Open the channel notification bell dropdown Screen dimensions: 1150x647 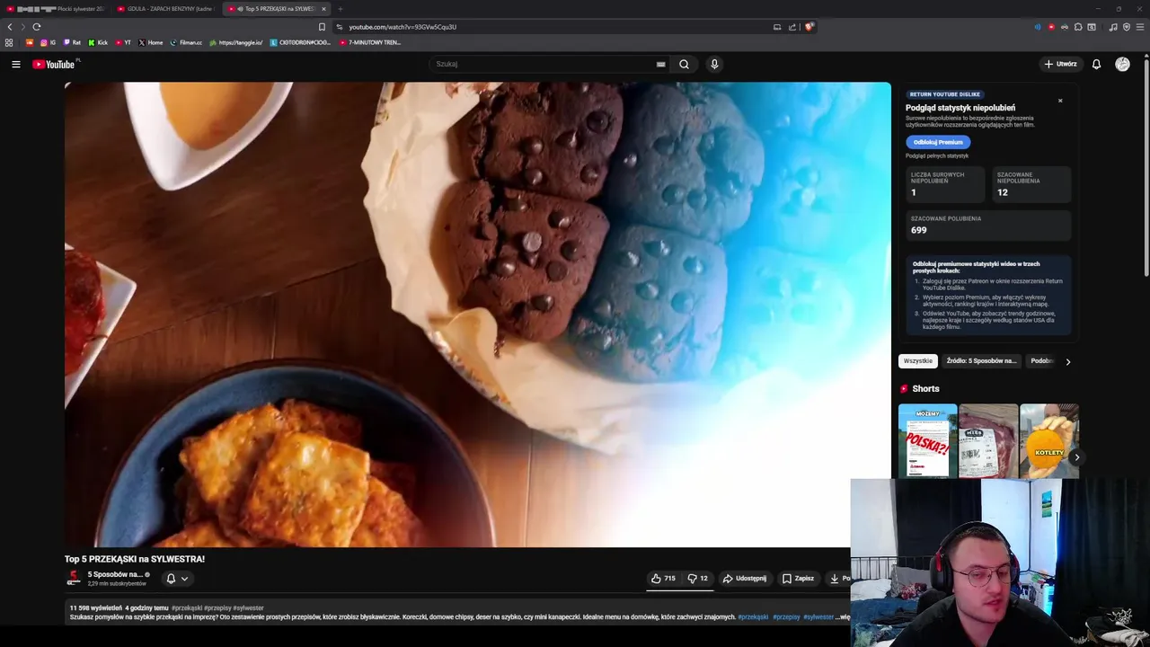[177, 579]
